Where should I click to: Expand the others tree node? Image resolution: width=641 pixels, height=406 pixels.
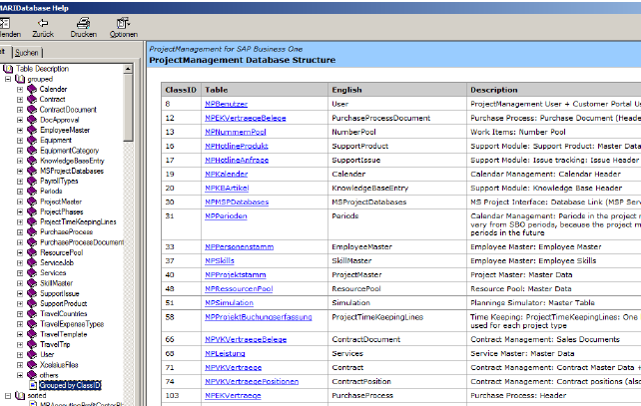[20, 374]
